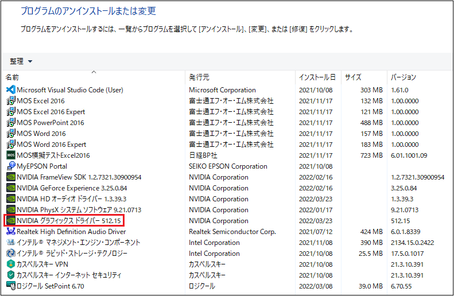Viewport: 454px width, 296px height.
Task: Select the MOS模擬テストExcel2016 entry
Action: pyautogui.click(x=53, y=155)
